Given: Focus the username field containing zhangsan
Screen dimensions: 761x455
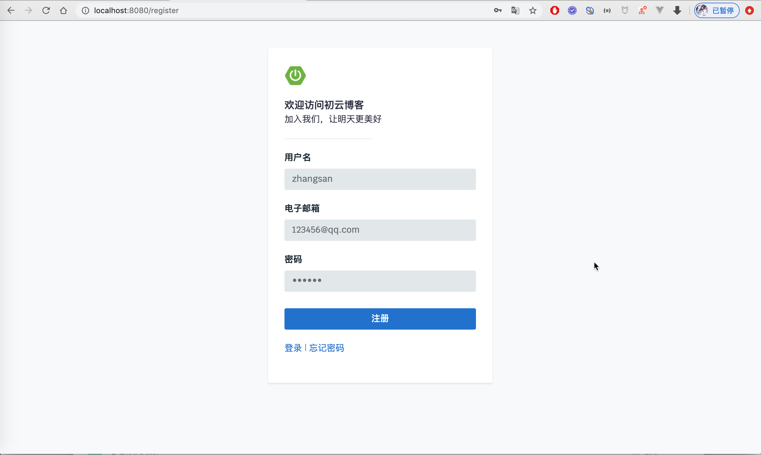Looking at the screenshot, I should pyautogui.click(x=380, y=179).
